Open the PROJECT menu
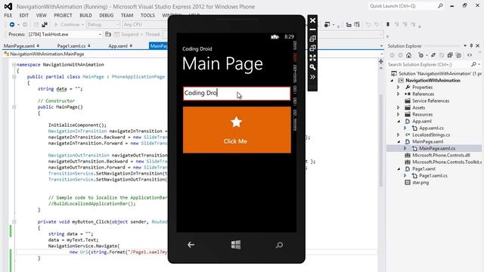The image size is (484, 272). (63, 15)
